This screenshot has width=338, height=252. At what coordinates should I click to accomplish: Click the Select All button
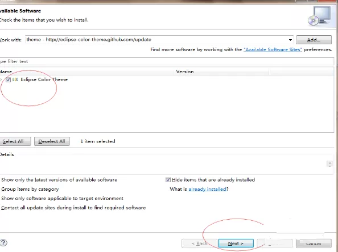tap(15, 141)
